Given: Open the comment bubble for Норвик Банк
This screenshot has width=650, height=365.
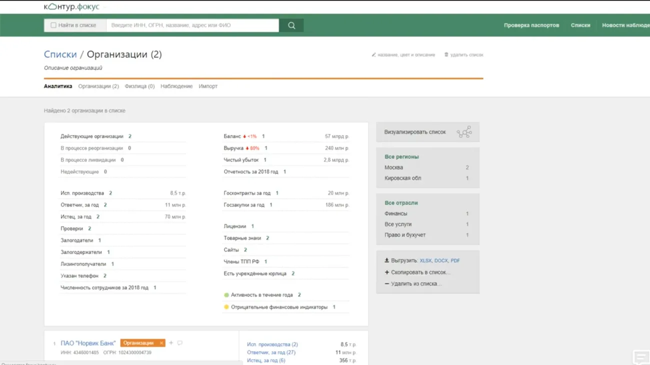Looking at the screenshot, I should pos(180,343).
